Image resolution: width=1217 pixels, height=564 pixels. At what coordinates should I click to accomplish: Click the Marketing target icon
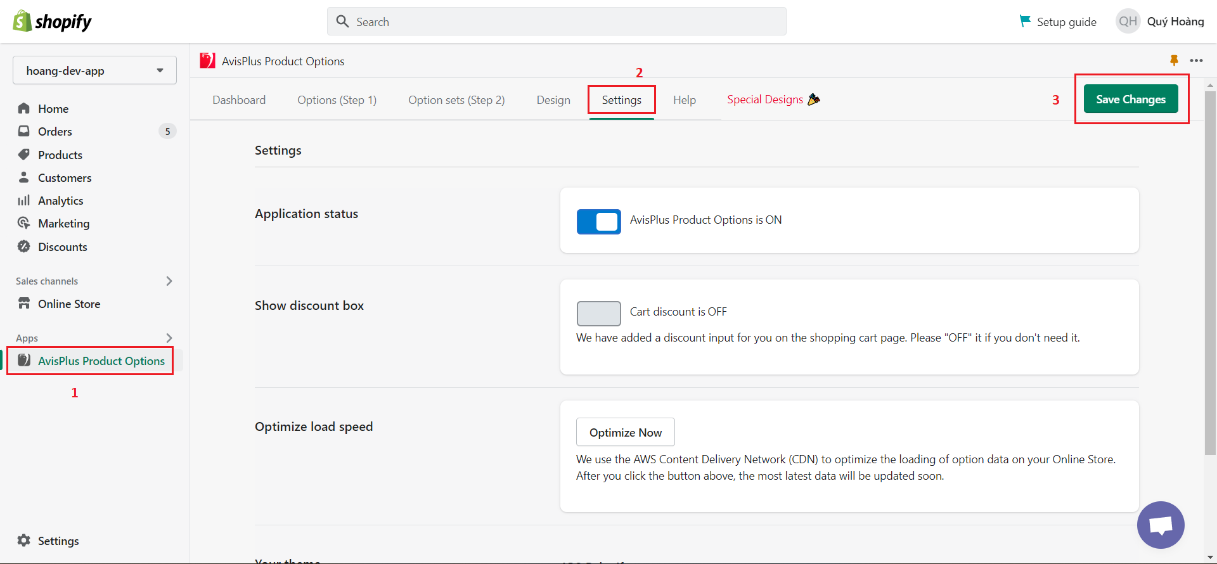24,223
